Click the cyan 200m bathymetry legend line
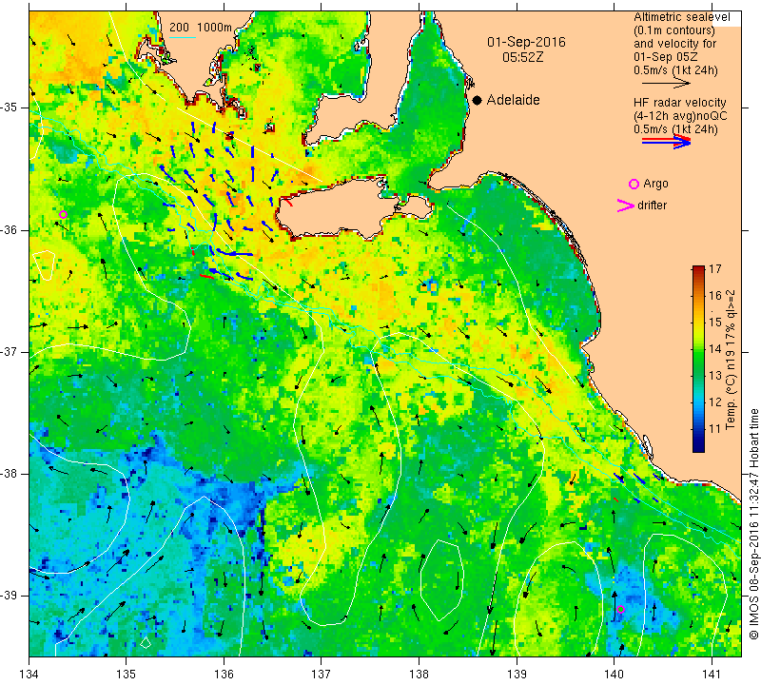The height and width of the screenshot is (685, 761). click(182, 37)
